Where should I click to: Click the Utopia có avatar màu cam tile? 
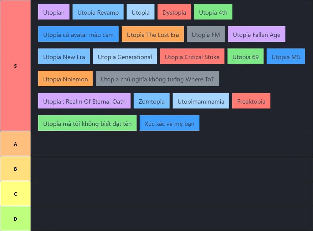[78, 34]
